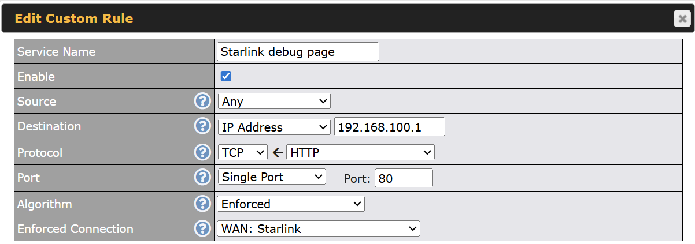695x244 pixels.
Task: Expand the Source dropdown set to Any
Action: tap(274, 102)
